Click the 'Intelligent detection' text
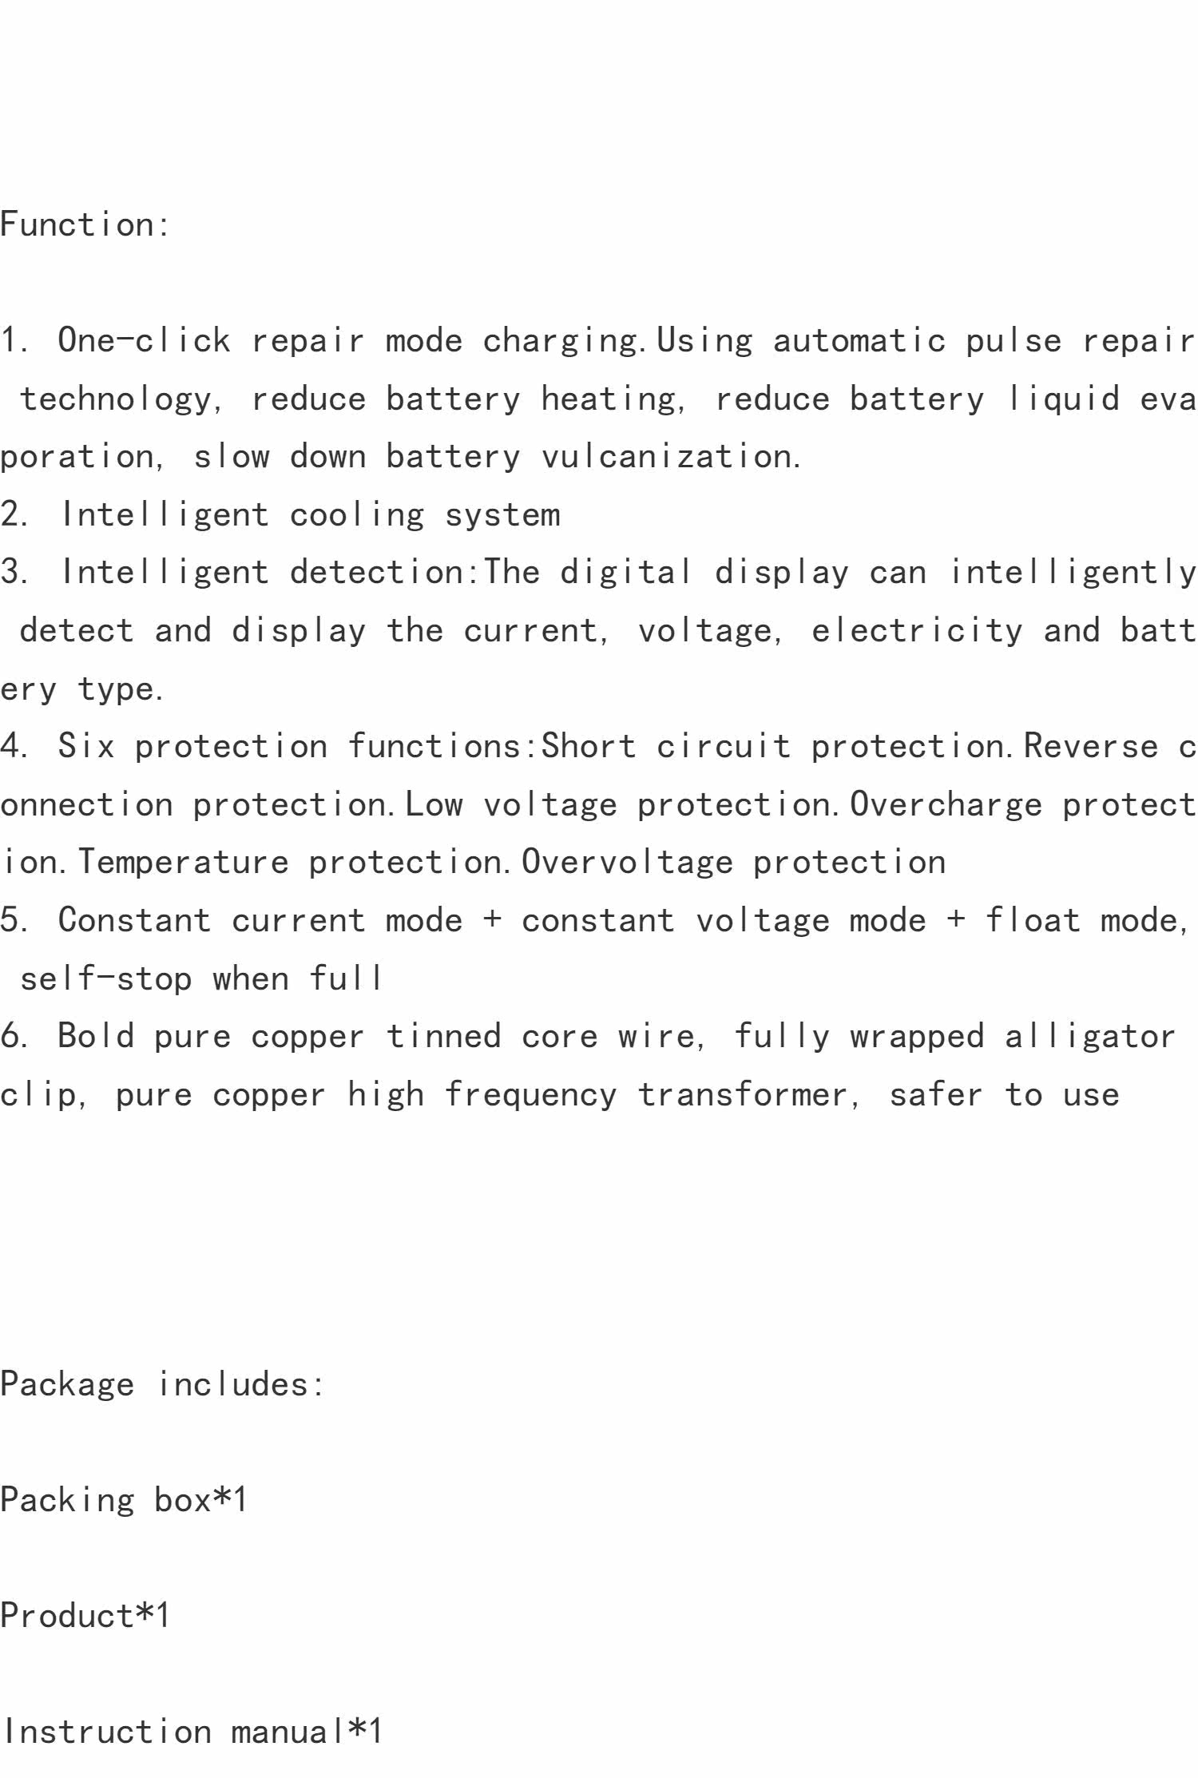This screenshot has width=1198, height=1778. (269, 573)
